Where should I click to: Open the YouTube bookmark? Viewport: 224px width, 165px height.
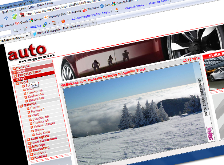click(91, 9)
